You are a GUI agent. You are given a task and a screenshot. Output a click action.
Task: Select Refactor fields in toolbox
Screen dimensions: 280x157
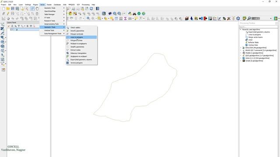[x=253, y=42]
